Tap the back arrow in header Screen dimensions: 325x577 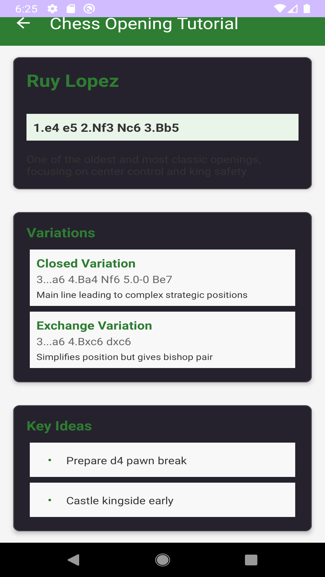[23, 23]
